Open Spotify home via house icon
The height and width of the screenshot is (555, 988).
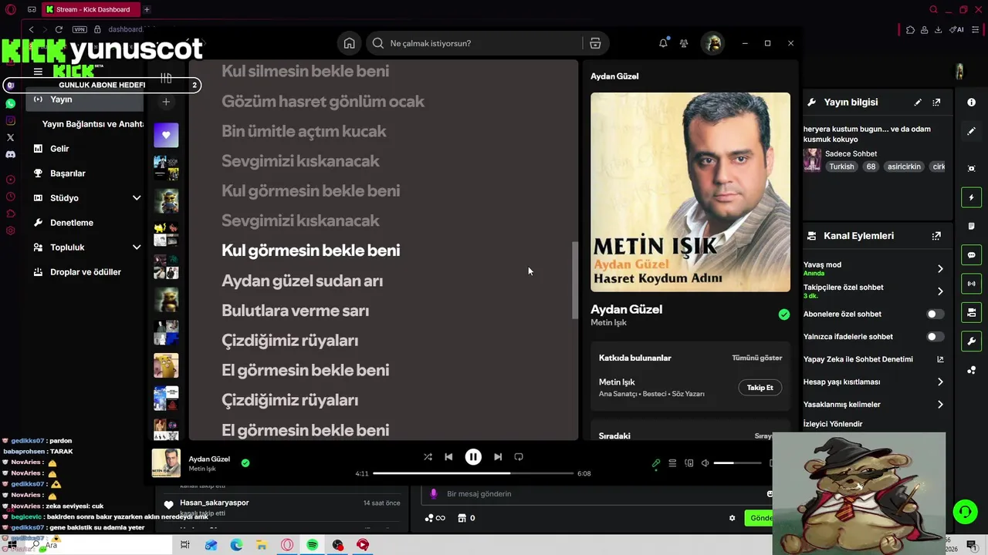coord(349,43)
